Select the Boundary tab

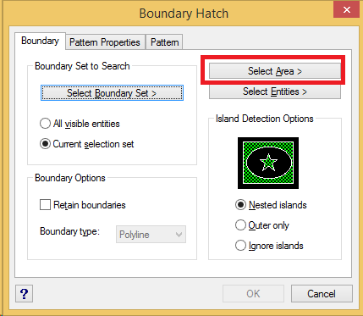click(40, 41)
